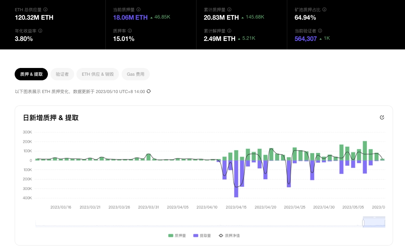Click info icon next to 年化收益率

[40, 31]
